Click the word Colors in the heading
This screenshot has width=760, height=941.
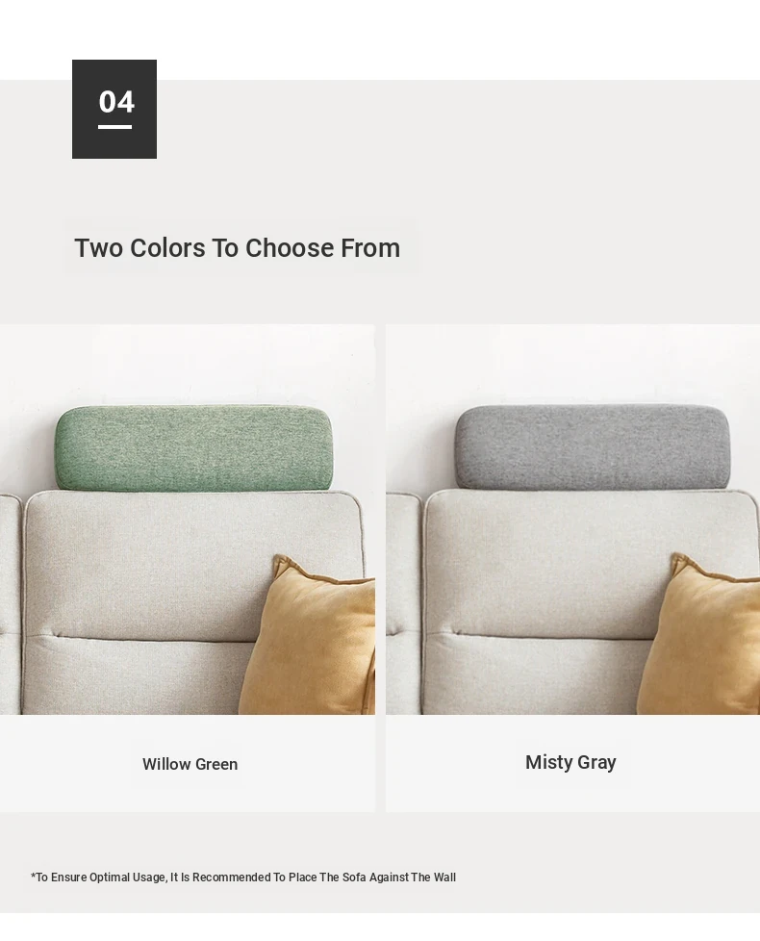pyautogui.click(x=167, y=248)
